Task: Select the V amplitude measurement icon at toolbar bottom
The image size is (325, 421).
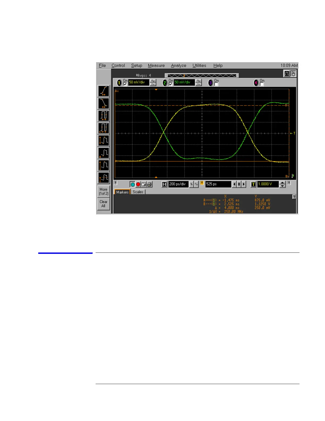Action: pos(104,178)
